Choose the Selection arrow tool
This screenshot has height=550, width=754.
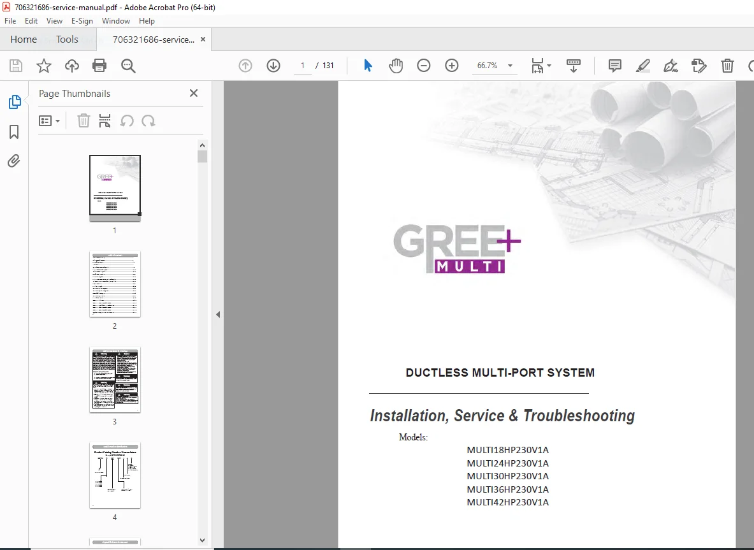pos(368,66)
